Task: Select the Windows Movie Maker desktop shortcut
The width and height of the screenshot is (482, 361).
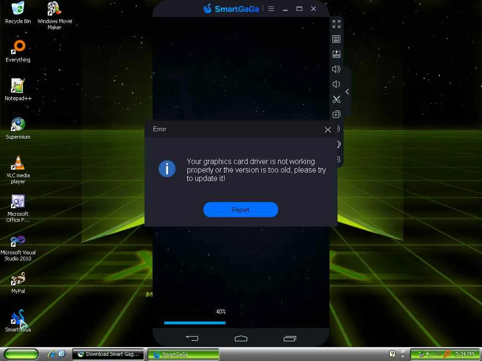Action: (x=55, y=15)
